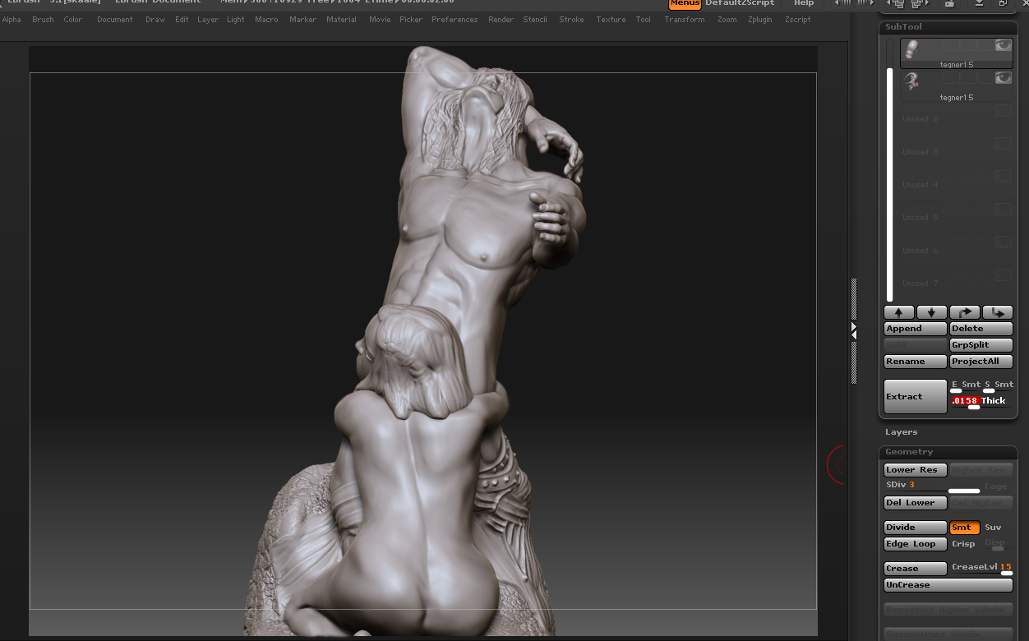Open the Zscript menu
The width and height of the screenshot is (1029, 641).
(x=797, y=20)
